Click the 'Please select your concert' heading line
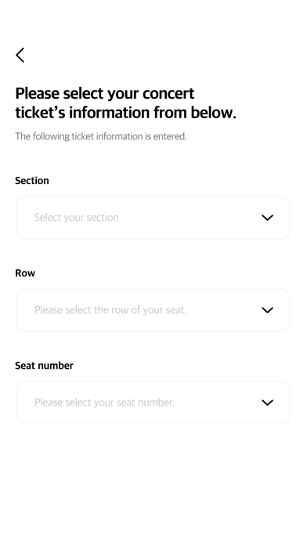Screen dimensions: 307x545 105,94
